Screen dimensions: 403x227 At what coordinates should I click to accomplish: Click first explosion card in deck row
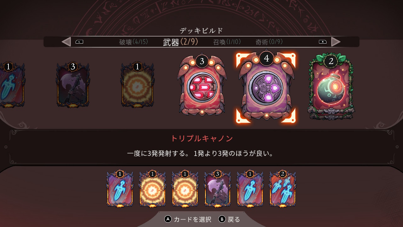(x=152, y=189)
